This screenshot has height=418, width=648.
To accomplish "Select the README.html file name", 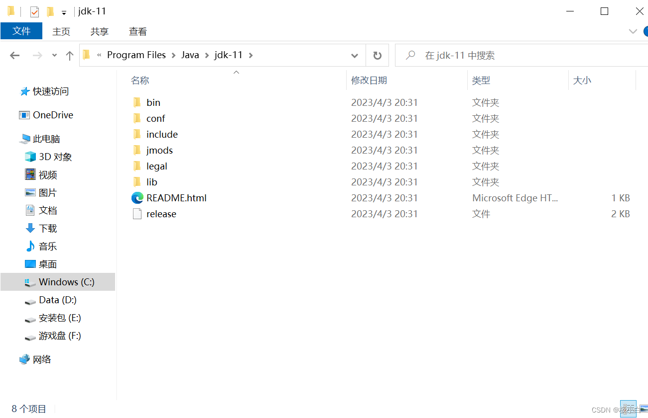I will pyautogui.click(x=176, y=198).
